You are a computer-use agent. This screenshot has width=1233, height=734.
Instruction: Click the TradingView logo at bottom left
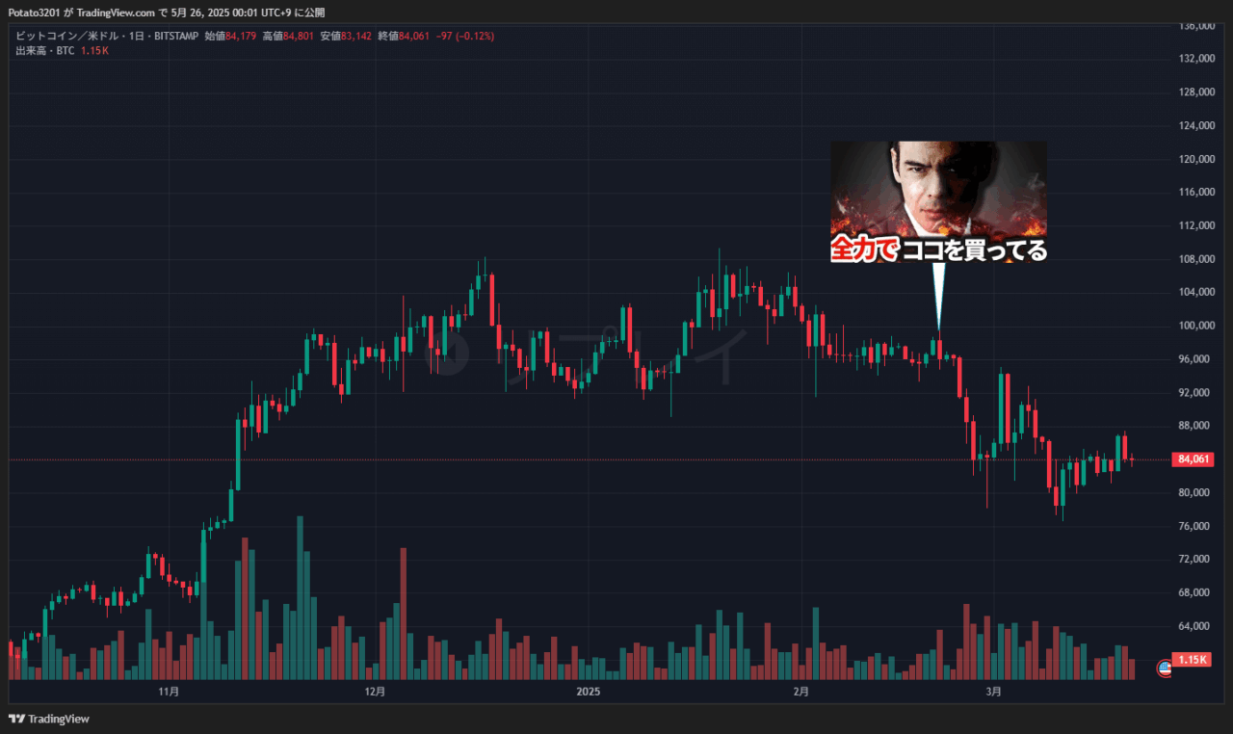48,719
